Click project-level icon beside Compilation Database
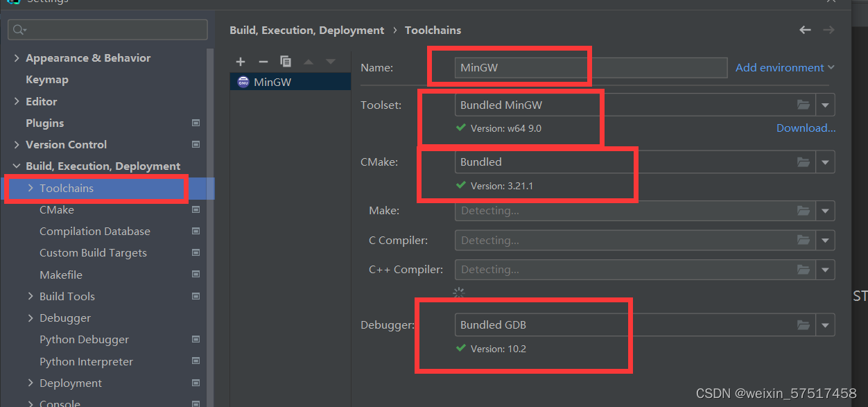The height and width of the screenshot is (407, 868). point(196,231)
